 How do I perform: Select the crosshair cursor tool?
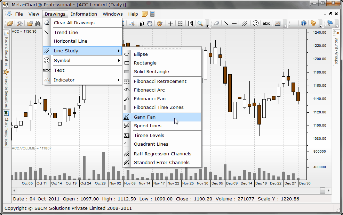point(170,24)
